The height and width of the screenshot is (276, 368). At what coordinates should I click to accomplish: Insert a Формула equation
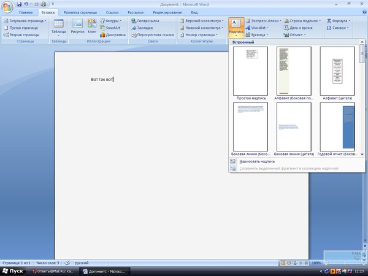(339, 21)
